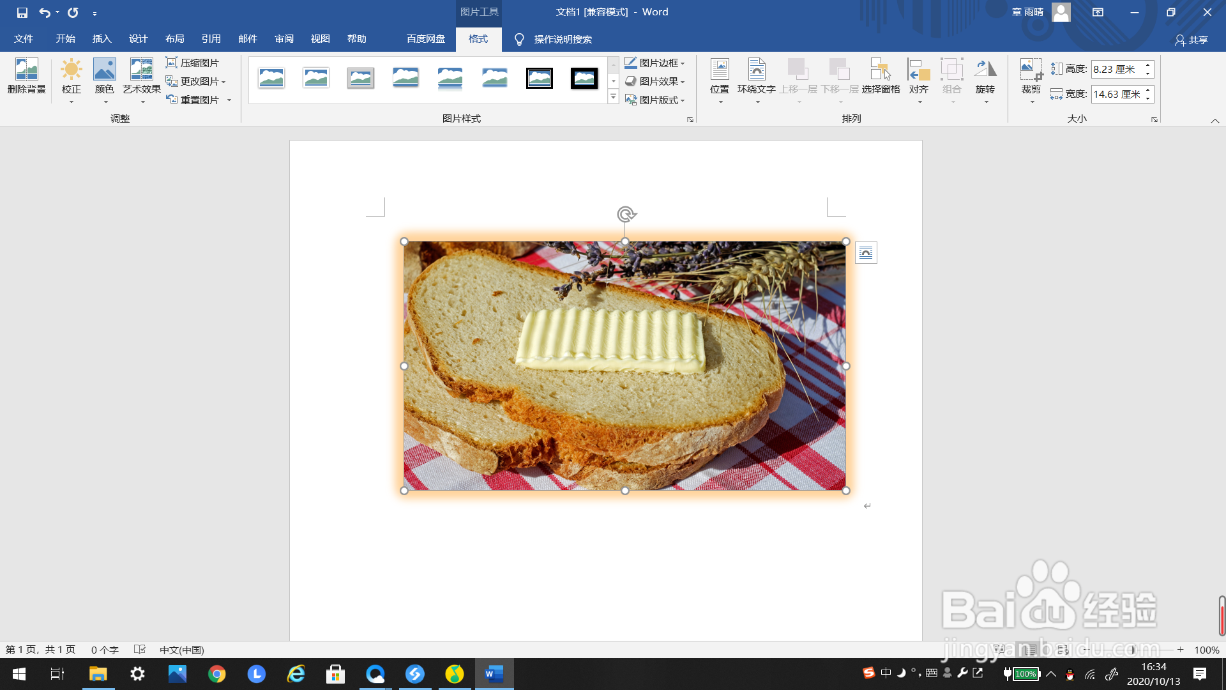
Task: Open the Position (位置) menu
Action: [x=720, y=80]
